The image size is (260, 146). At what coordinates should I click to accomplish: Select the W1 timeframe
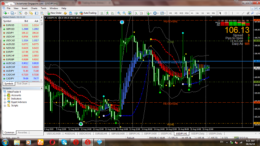click(208, 13)
